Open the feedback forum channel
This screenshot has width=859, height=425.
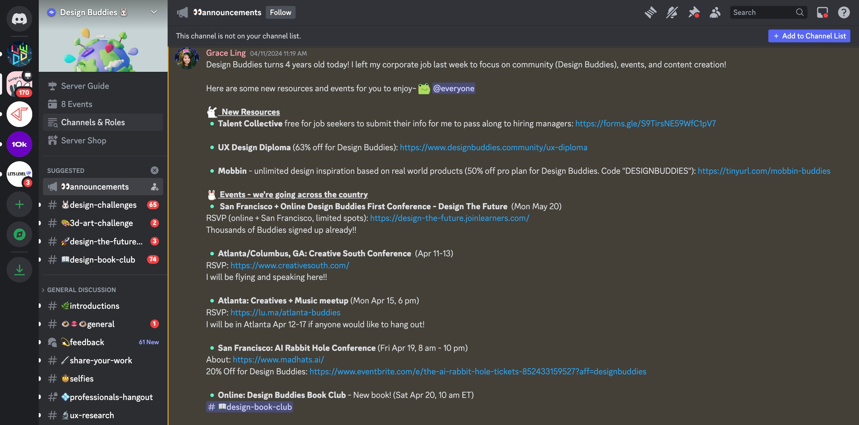tap(103, 342)
